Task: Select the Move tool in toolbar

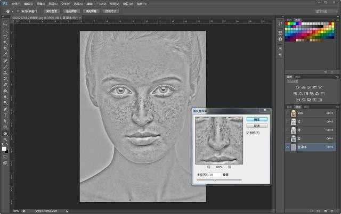Action: pos(5,24)
